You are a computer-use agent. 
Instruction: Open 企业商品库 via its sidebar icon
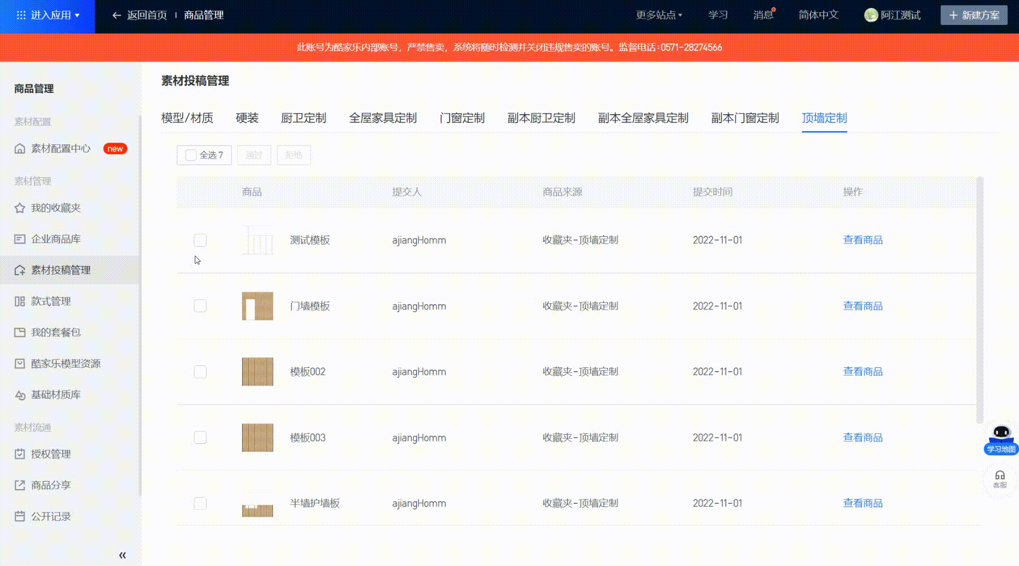click(x=20, y=239)
